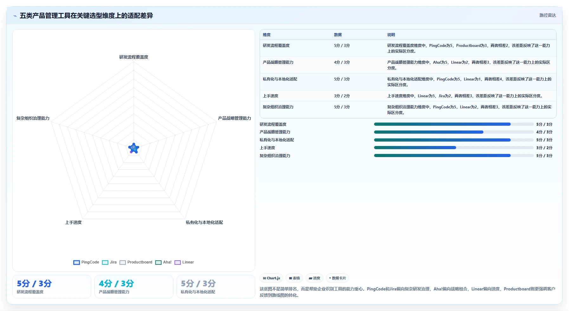Click the small icon before the page title
The image size is (569, 311).
point(15,16)
